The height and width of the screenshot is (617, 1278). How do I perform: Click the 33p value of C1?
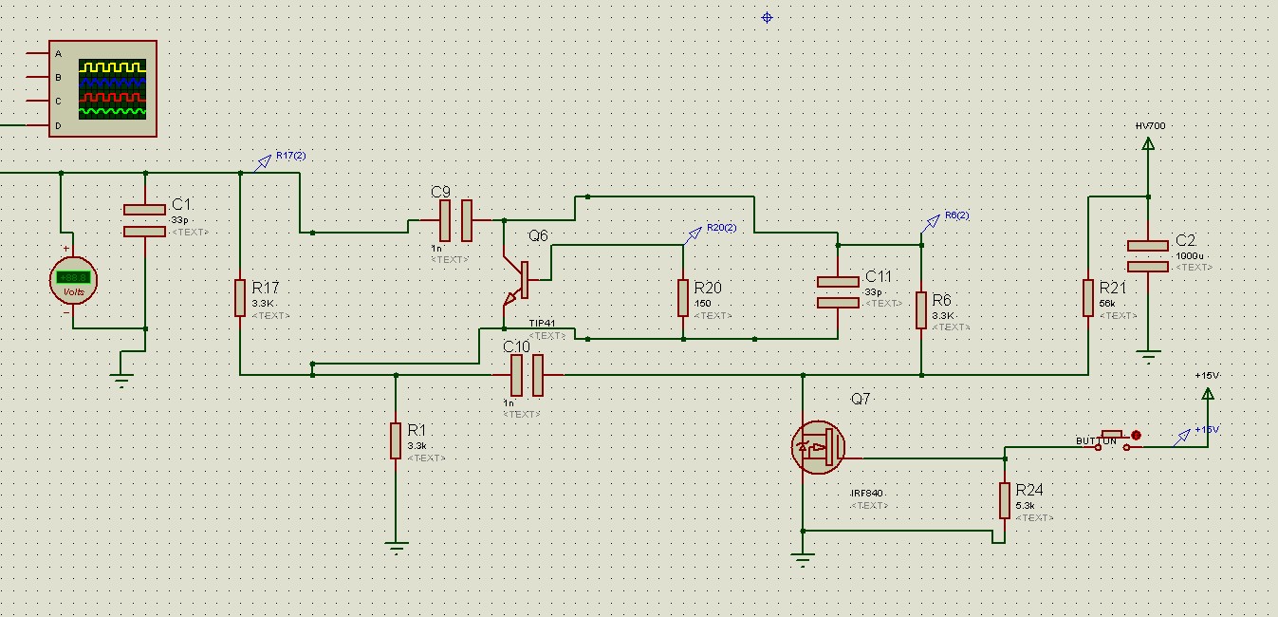pyautogui.click(x=178, y=219)
